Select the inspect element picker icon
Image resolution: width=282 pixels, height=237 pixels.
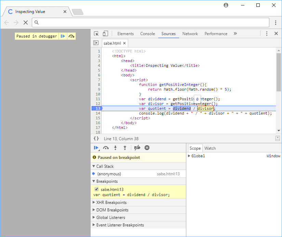[x=96, y=34]
